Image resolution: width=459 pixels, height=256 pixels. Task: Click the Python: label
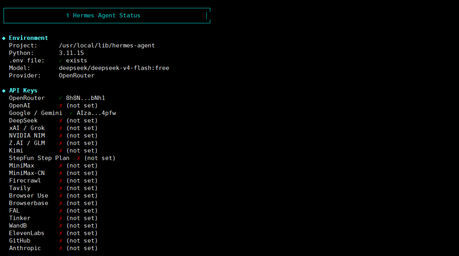tap(21, 53)
